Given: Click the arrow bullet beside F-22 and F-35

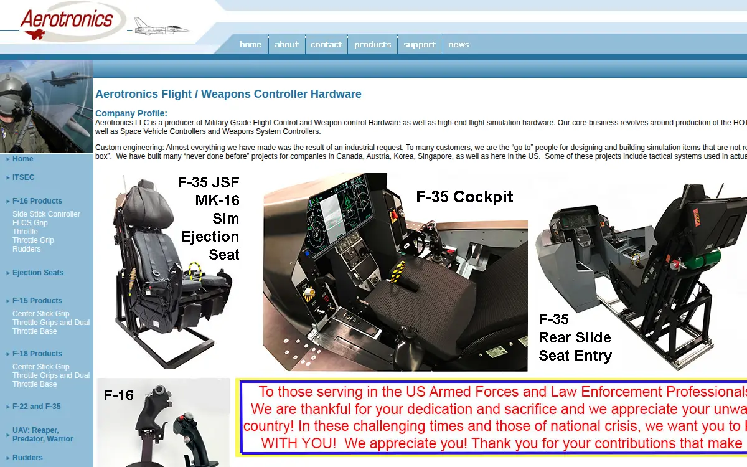Looking at the screenshot, I should pyautogui.click(x=8, y=407).
